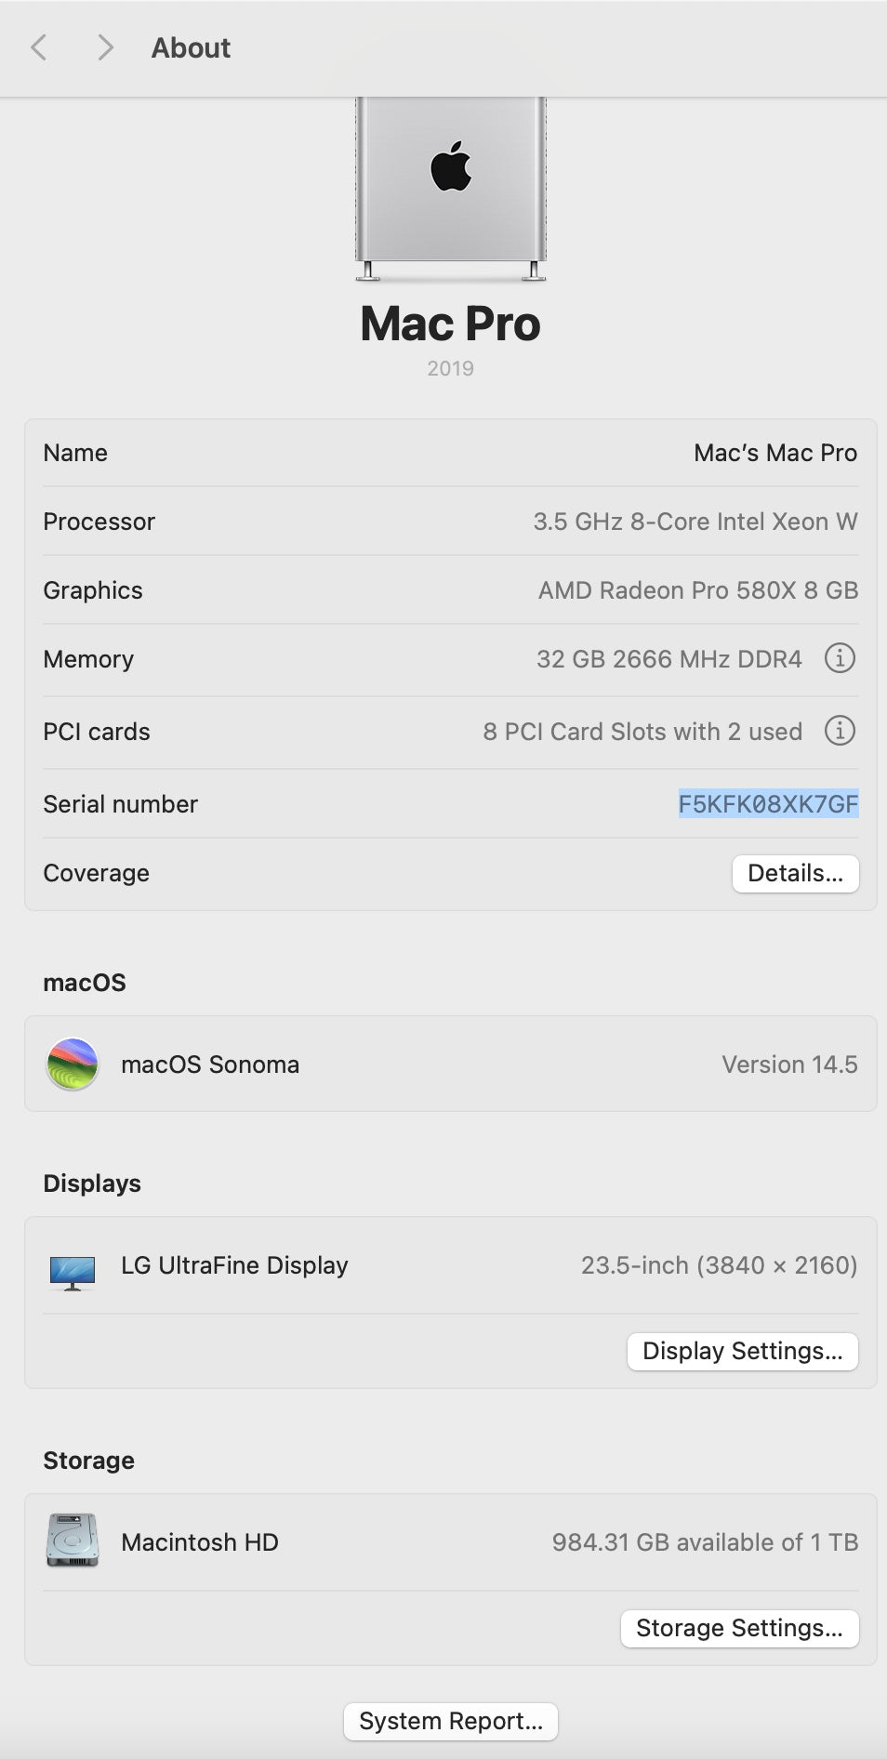Select the LG UltraFine Display monitor icon
This screenshot has width=887, height=1759.
click(x=73, y=1271)
